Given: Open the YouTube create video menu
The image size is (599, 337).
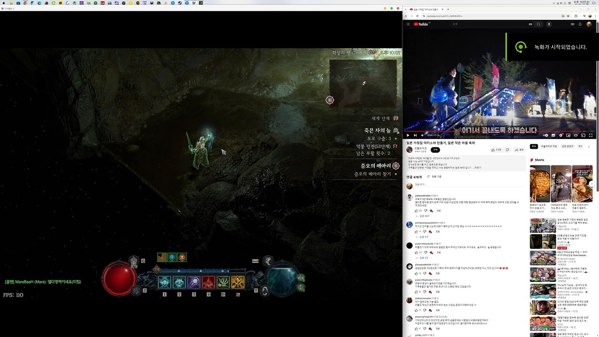Looking at the screenshot, I should [x=572, y=24].
